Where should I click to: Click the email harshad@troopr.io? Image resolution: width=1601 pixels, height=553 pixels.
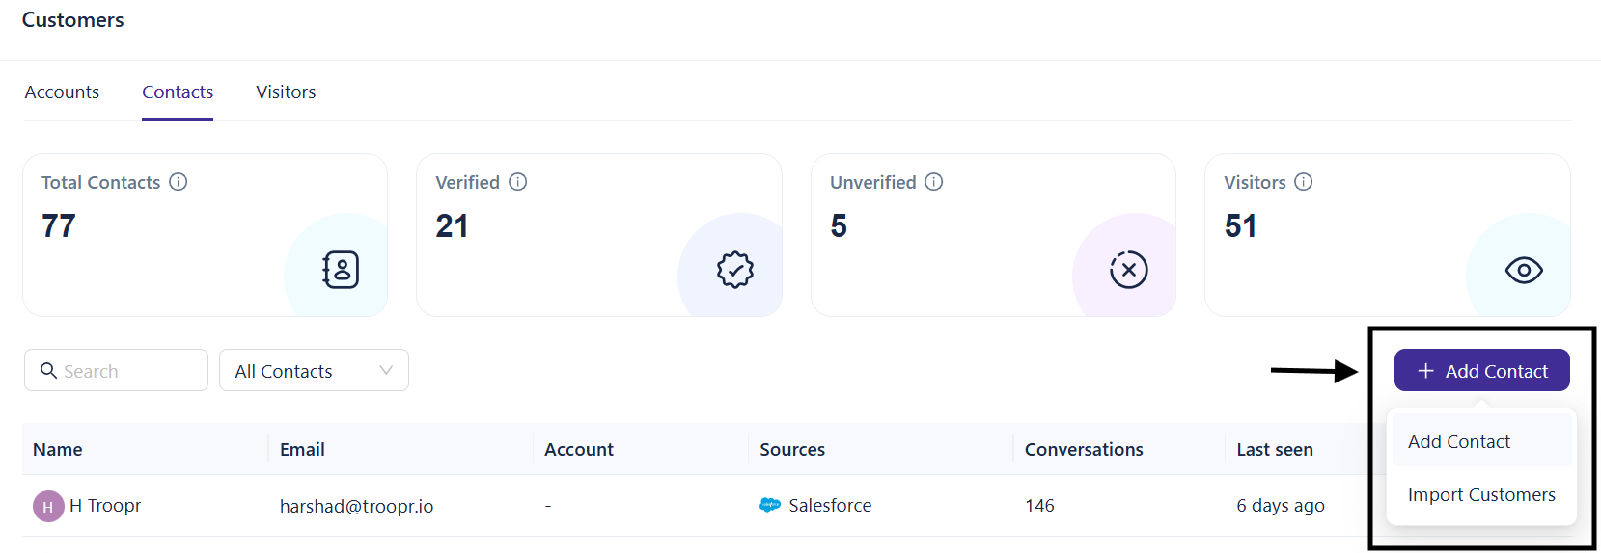356,506
